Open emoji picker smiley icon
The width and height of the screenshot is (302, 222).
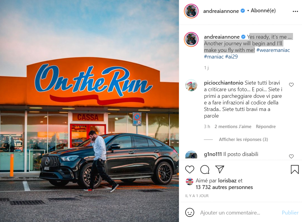coord(189,212)
